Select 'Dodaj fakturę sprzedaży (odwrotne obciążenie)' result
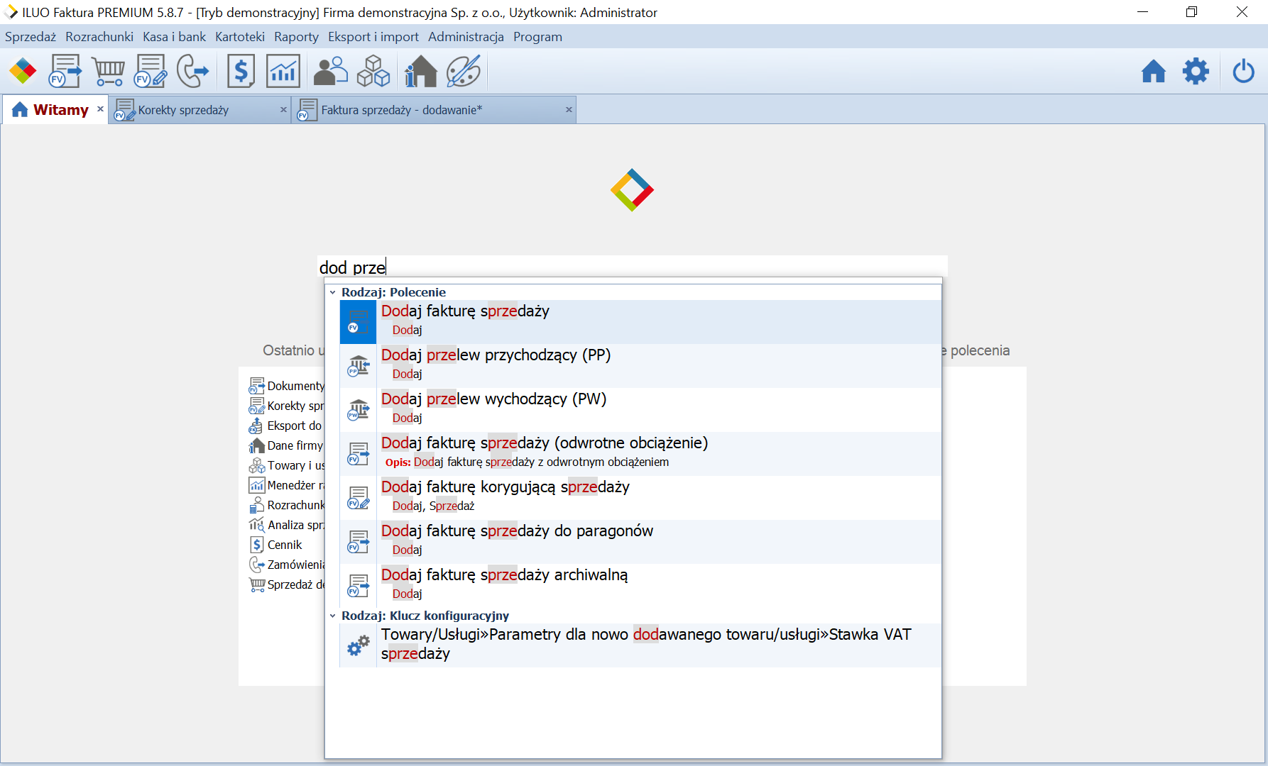Viewport: 1268px width, 766px height. click(x=640, y=454)
